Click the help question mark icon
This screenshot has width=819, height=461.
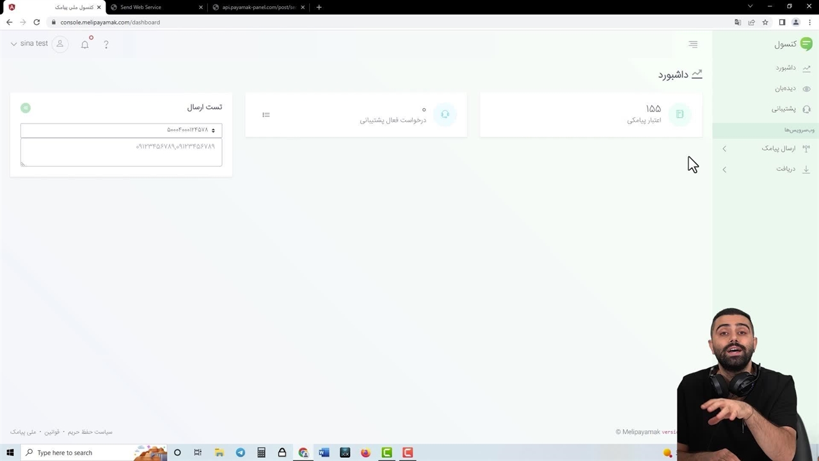[x=106, y=45]
